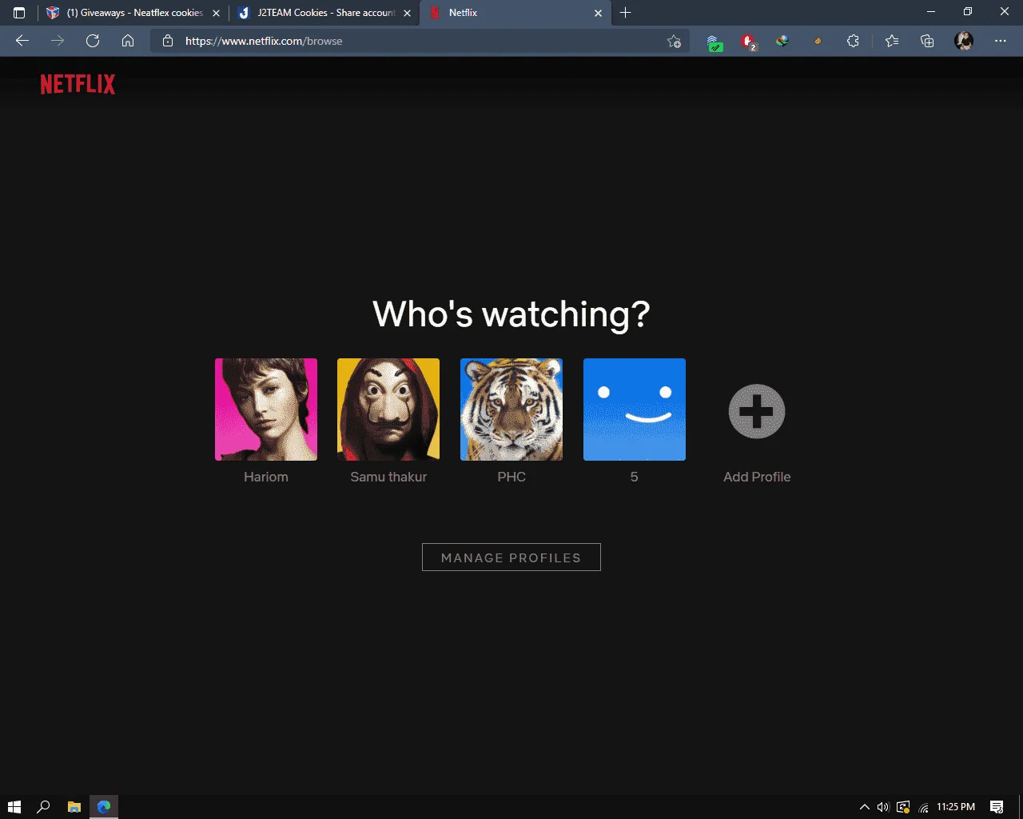
Task: Click the 11:25 PM taskbar clock
Action: pos(956,807)
